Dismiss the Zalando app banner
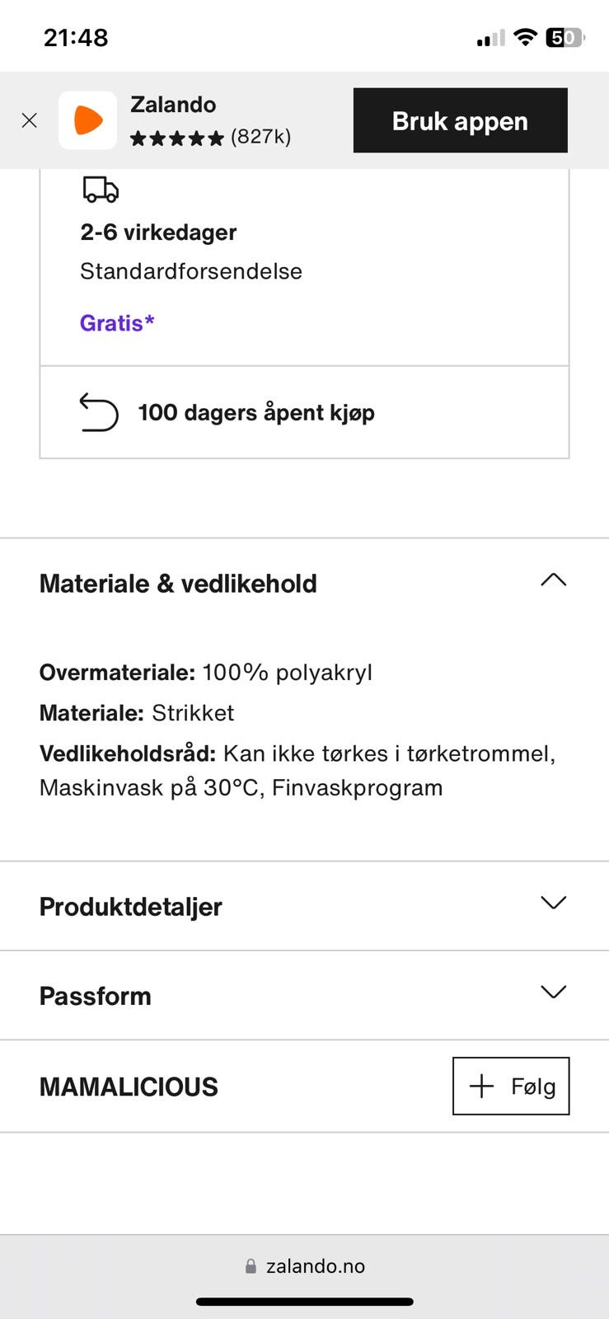Viewport: 609px width, 1319px height. click(30, 121)
